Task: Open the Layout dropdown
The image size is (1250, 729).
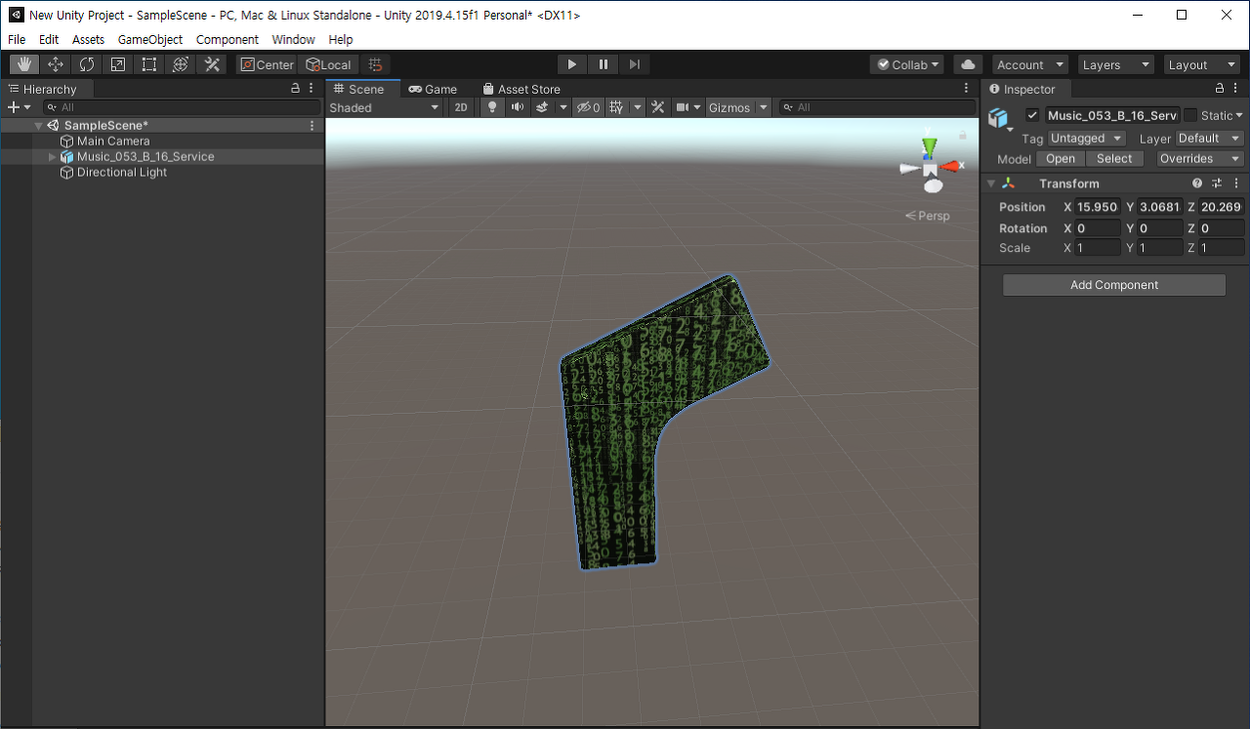Action: point(1202,64)
